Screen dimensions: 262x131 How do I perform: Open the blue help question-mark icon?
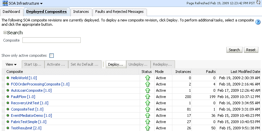pyautogui.click(x=258, y=22)
